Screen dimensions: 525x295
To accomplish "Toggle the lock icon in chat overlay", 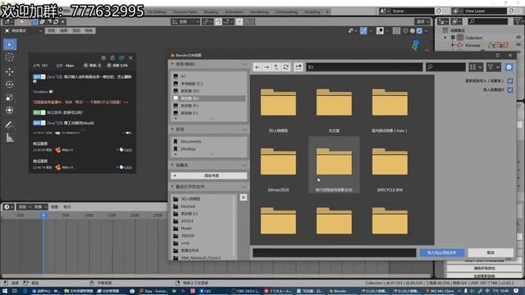I will point(112,58).
